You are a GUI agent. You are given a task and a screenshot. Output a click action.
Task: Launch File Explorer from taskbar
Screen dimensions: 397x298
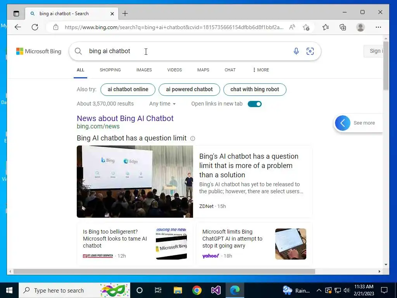coord(178,290)
